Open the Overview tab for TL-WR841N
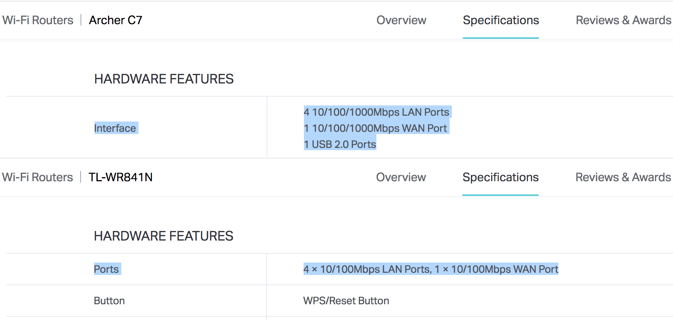673x320 pixels. click(x=401, y=177)
